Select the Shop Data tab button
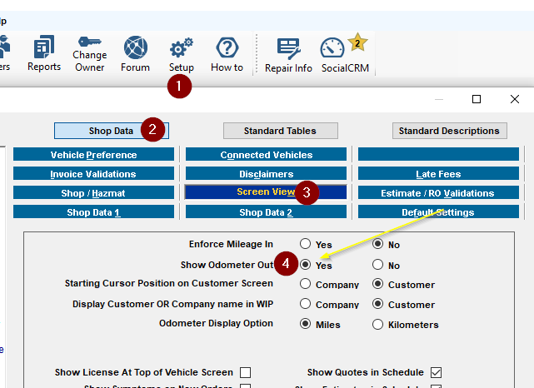 (x=112, y=131)
